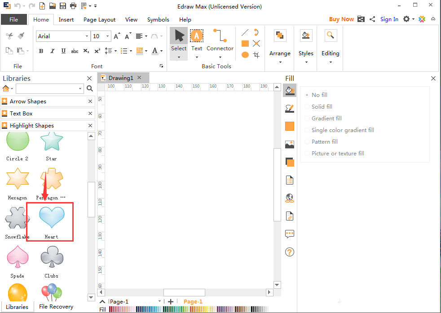
Task: Open the font name dropdown
Action: coord(87,36)
